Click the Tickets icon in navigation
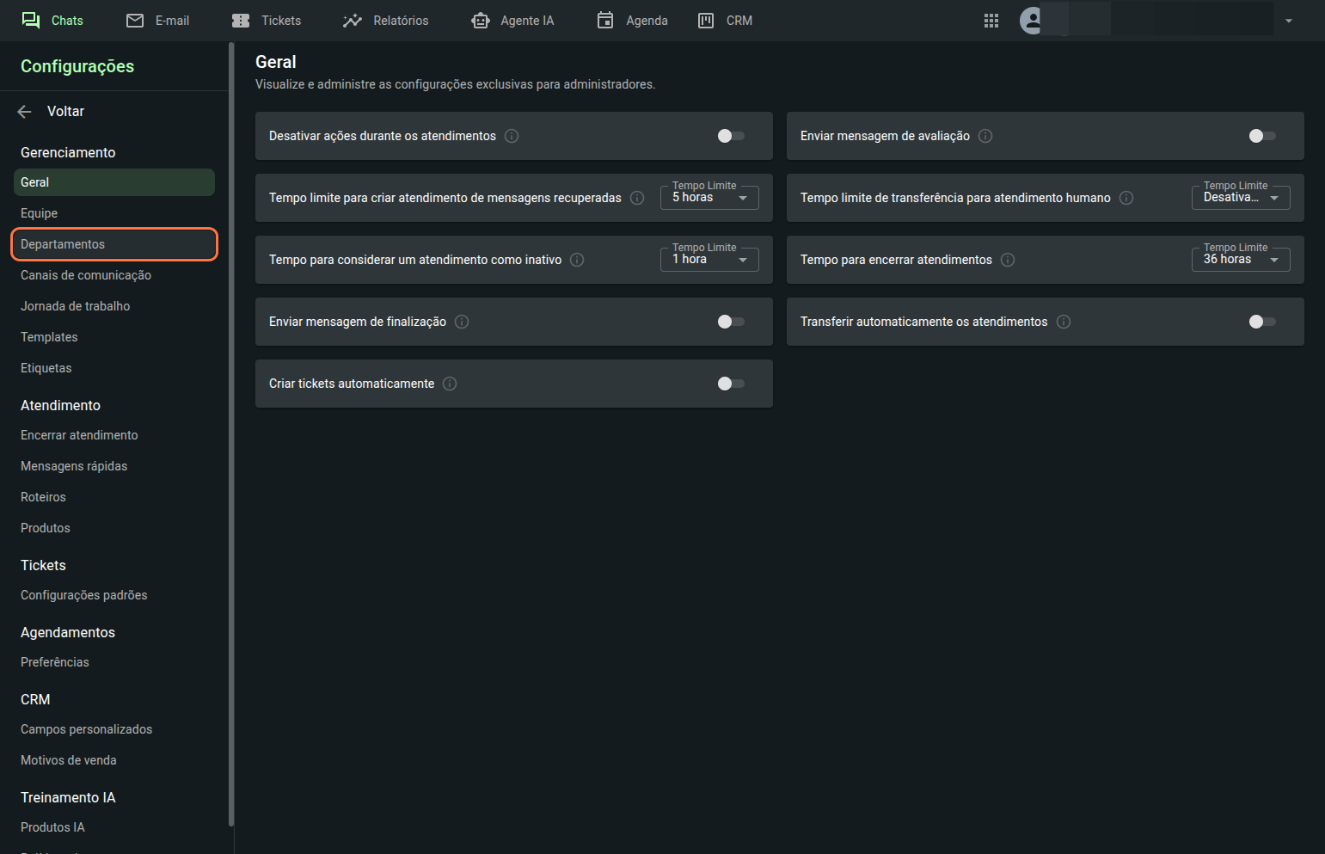Image resolution: width=1325 pixels, height=854 pixels. (241, 21)
